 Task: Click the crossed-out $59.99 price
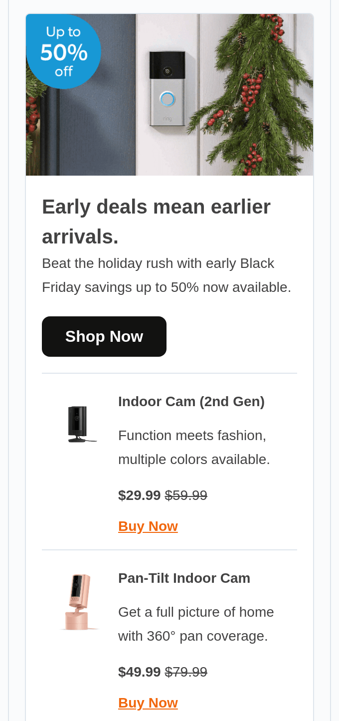coord(186,495)
